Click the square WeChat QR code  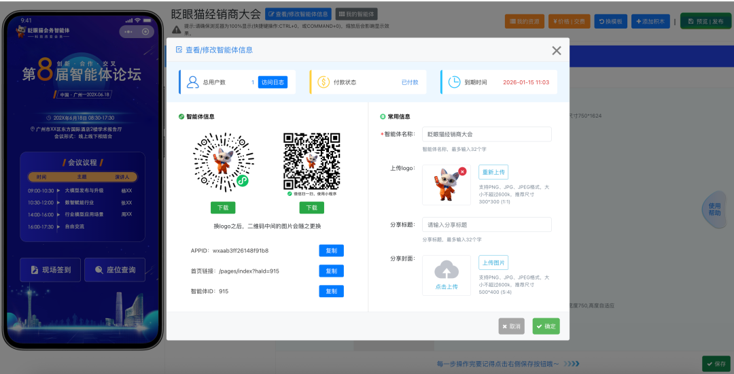(x=311, y=162)
